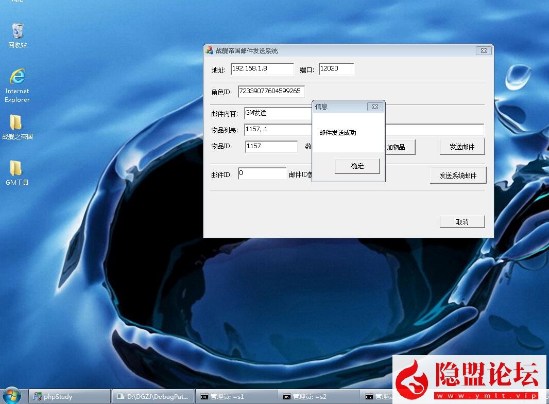Screen dimensions: 549x404
Task: Click the 发送邮件 button
Action: point(462,147)
